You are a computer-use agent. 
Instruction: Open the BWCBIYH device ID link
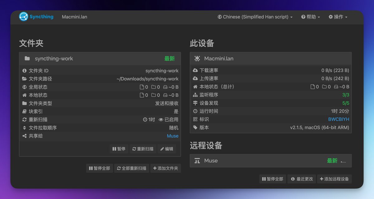click(x=338, y=119)
